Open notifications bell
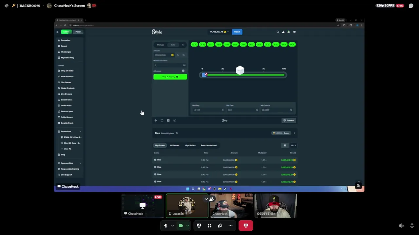Screen dimensions: 419x235 tap(288, 32)
